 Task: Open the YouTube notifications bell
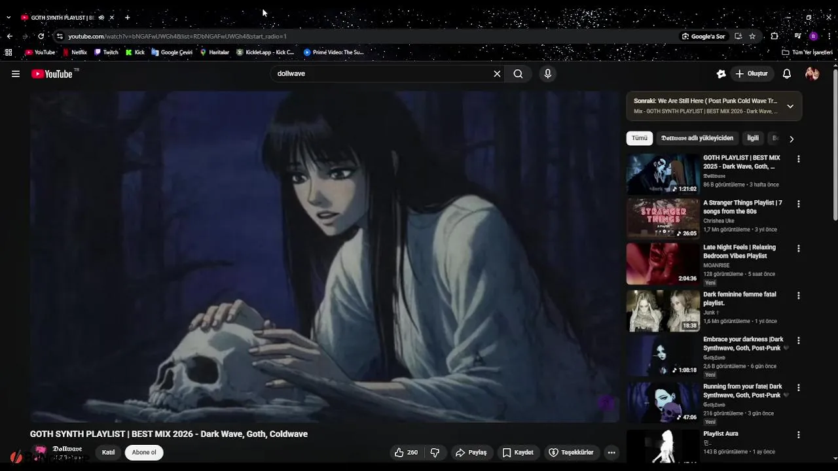[x=787, y=74]
